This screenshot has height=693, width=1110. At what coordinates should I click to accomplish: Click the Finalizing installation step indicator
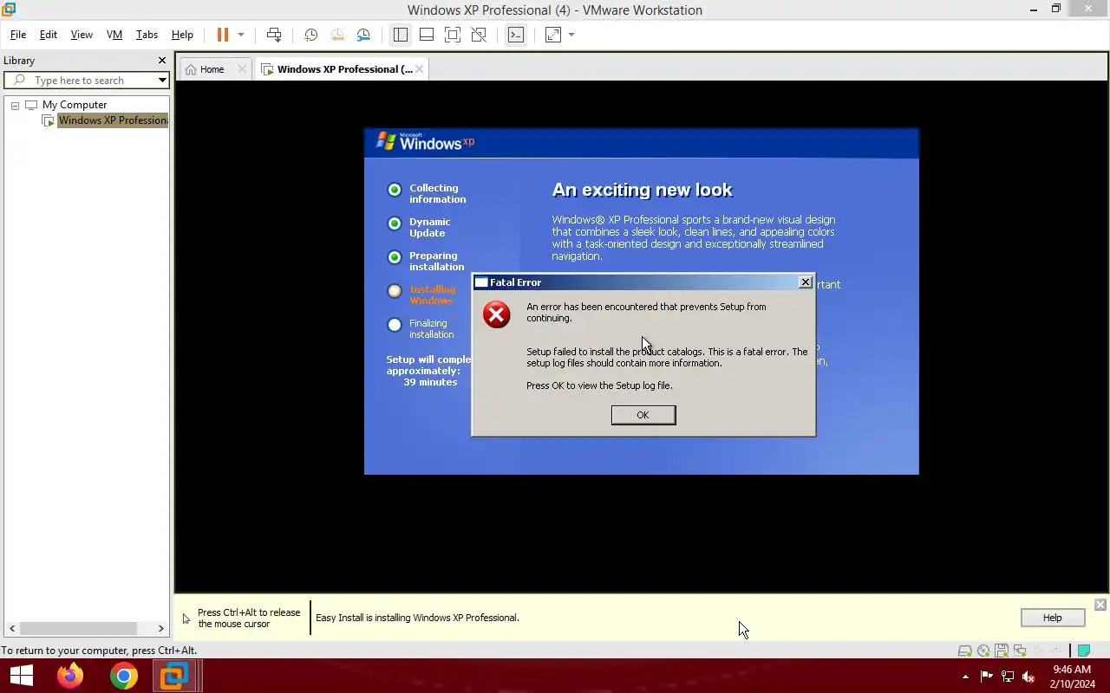point(395,325)
